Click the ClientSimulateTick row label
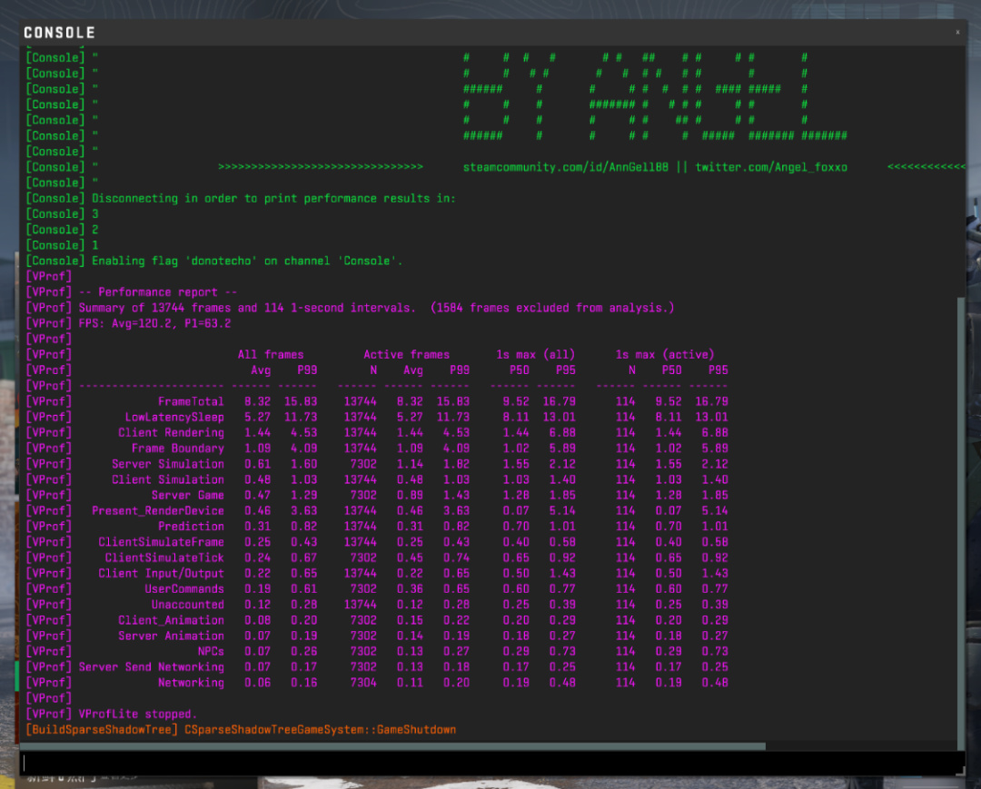 (x=164, y=557)
